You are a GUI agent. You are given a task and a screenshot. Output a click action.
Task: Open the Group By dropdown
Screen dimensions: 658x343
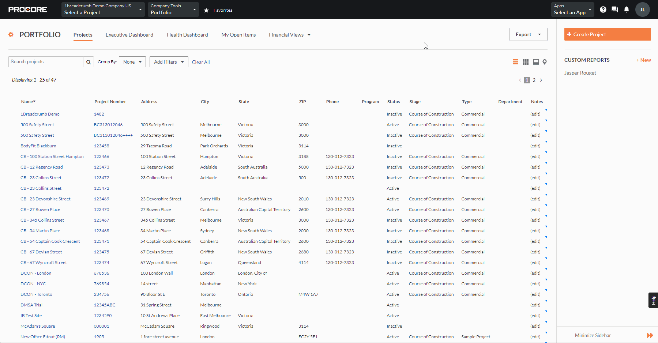[132, 62]
